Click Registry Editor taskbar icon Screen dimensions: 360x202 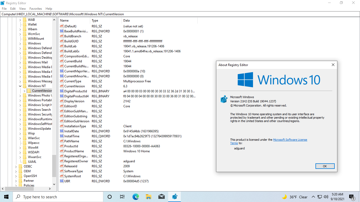tap(174, 197)
